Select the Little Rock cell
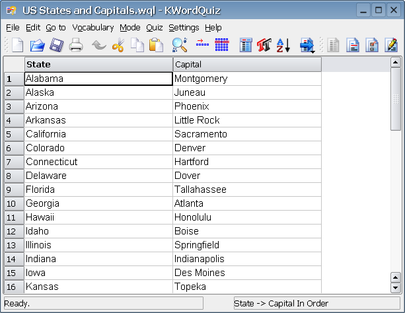 point(247,120)
